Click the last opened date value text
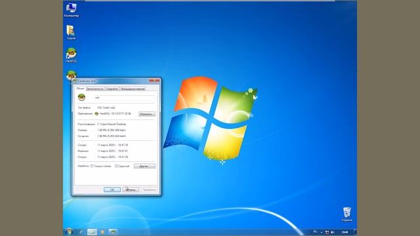This screenshot has height=236, width=420. (113, 157)
